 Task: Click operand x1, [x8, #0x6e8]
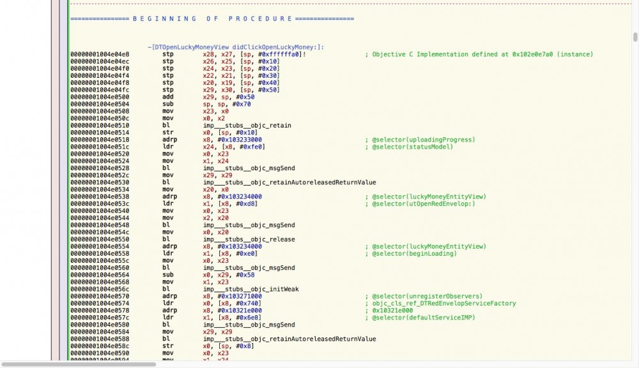coord(233,318)
